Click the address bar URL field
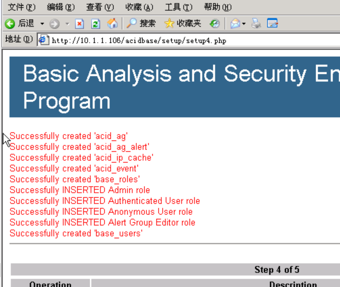Image resolution: width=340 pixels, height=287 pixels. [x=188, y=40]
